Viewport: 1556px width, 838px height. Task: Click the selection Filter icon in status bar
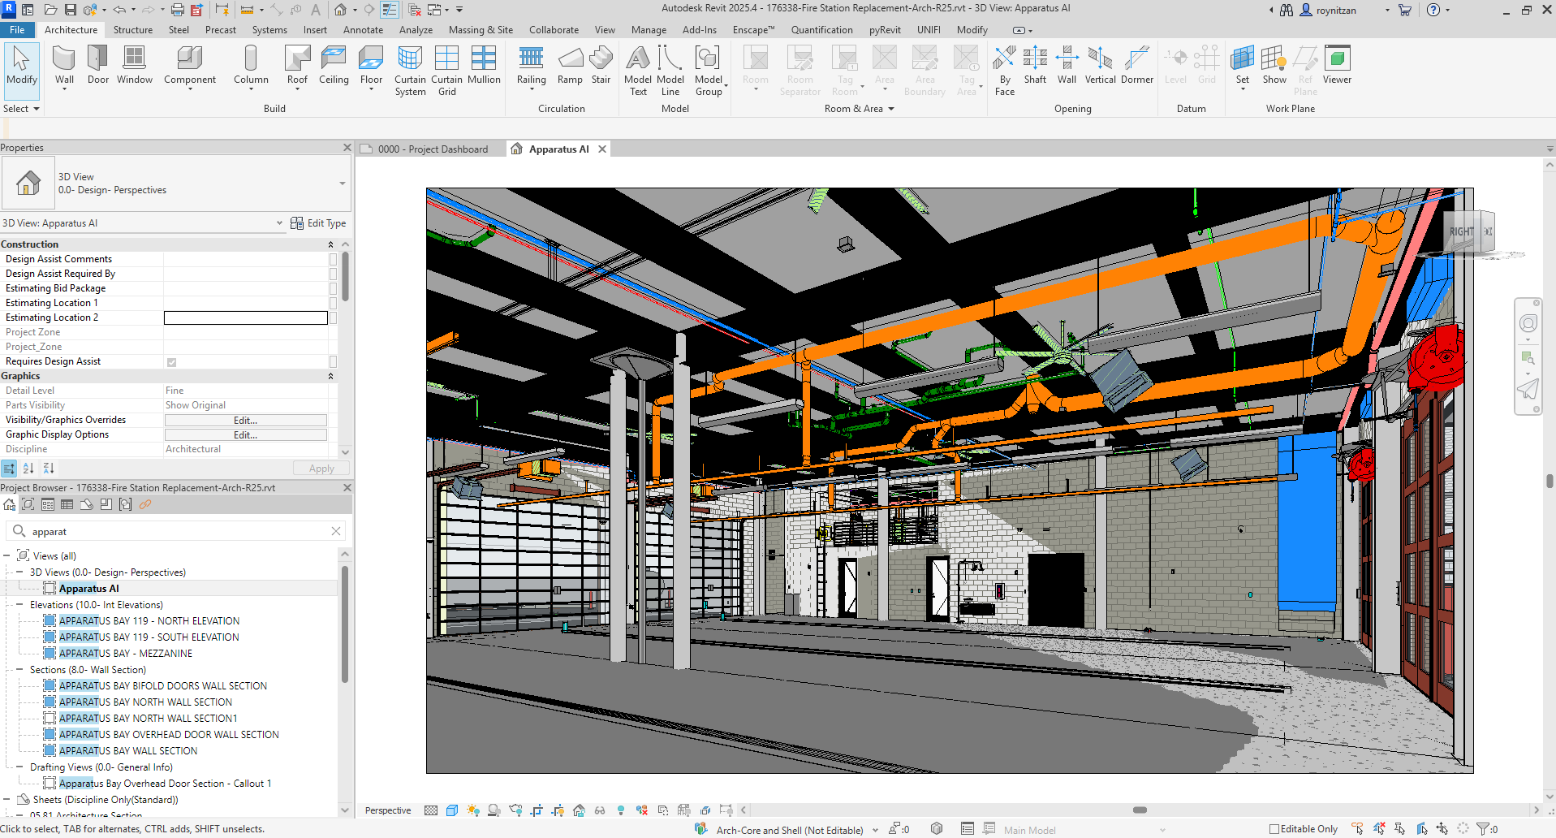point(1484,829)
